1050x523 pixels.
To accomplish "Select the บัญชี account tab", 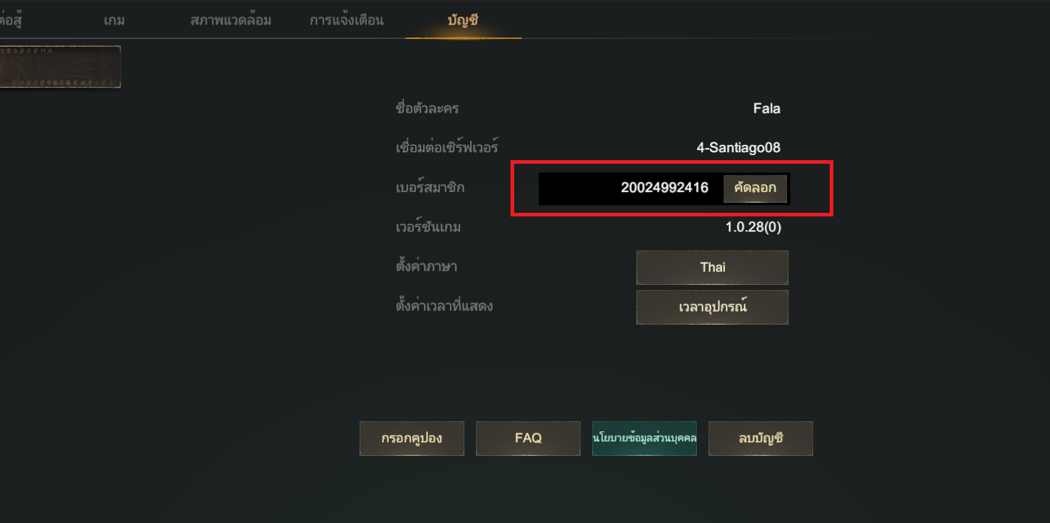I will coord(463,20).
